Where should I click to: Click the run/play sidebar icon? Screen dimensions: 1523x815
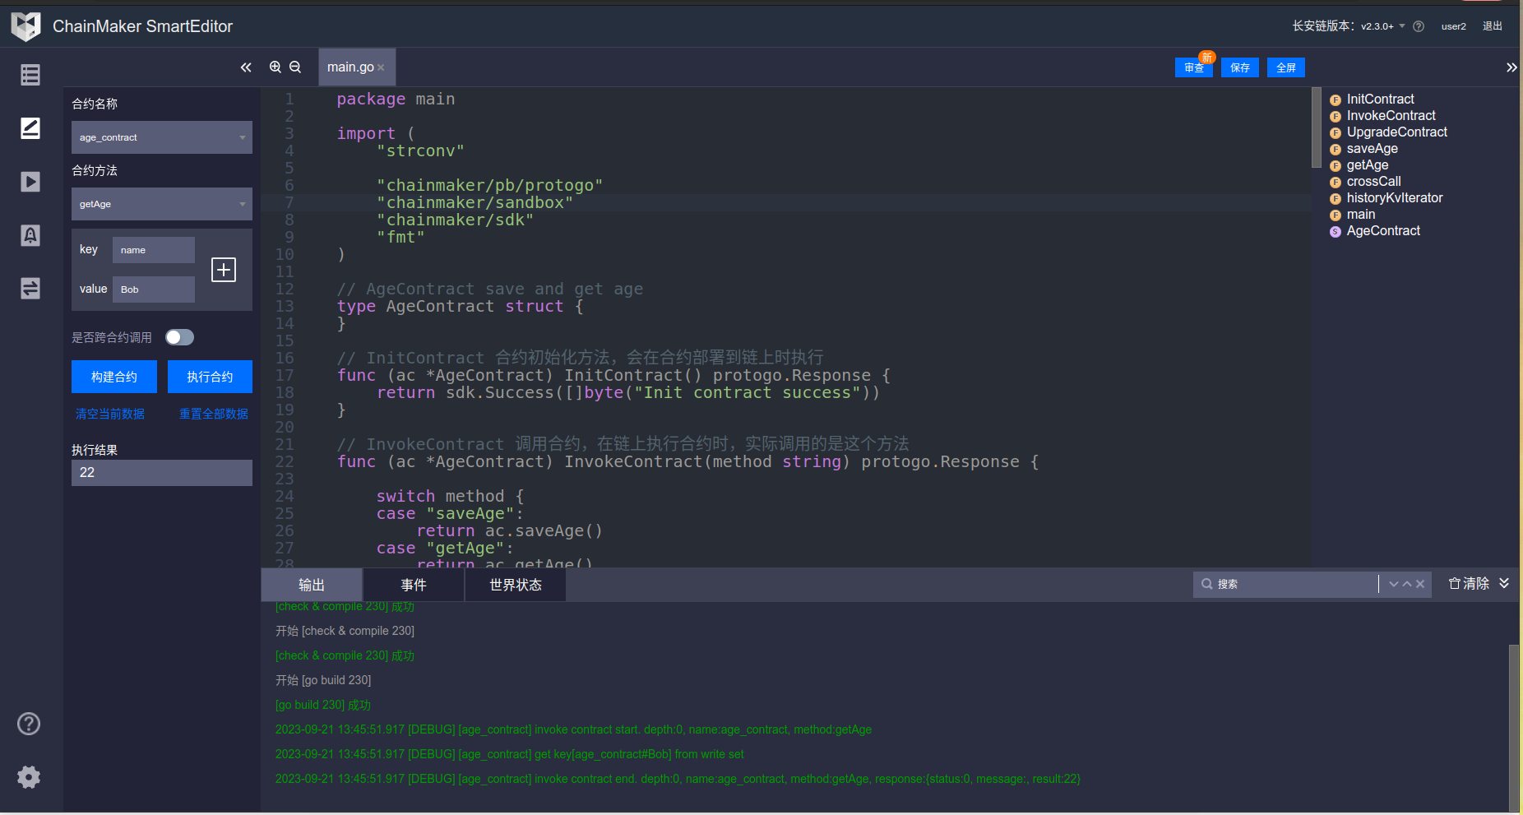[x=30, y=182]
